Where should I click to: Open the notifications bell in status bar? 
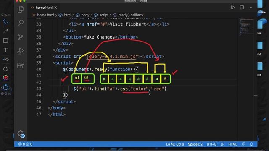(x=251, y=144)
